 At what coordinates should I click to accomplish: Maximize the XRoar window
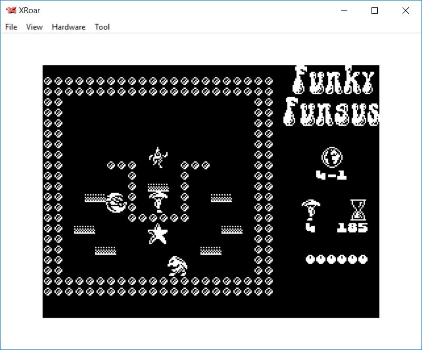click(375, 11)
